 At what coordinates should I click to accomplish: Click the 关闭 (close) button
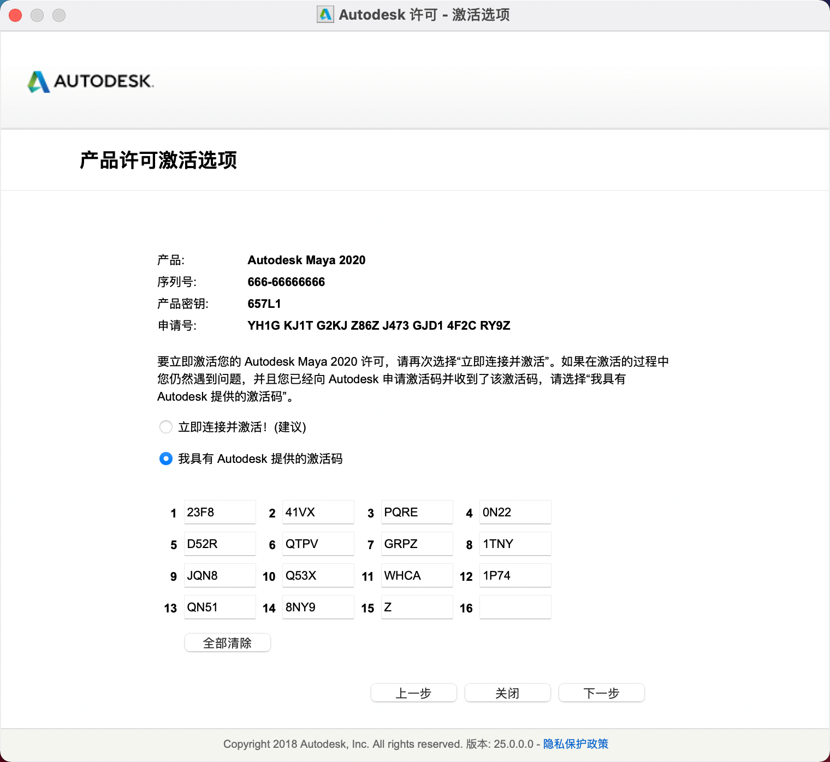(x=508, y=693)
